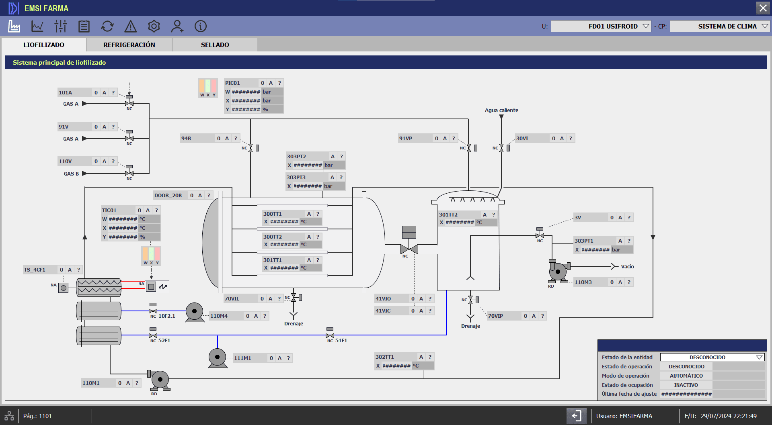Image resolution: width=772 pixels, height=425 pixels.
Task: Click the 303PT1 X pressure value
Action: (595, 249)
